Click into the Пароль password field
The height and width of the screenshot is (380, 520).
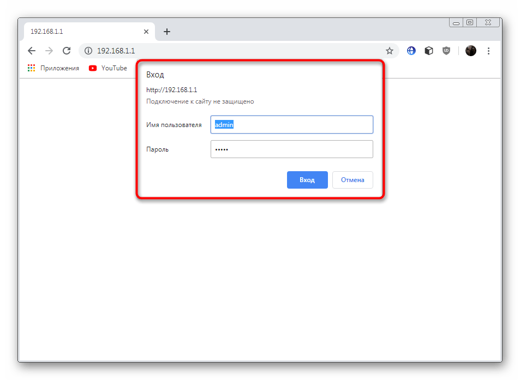291,149
